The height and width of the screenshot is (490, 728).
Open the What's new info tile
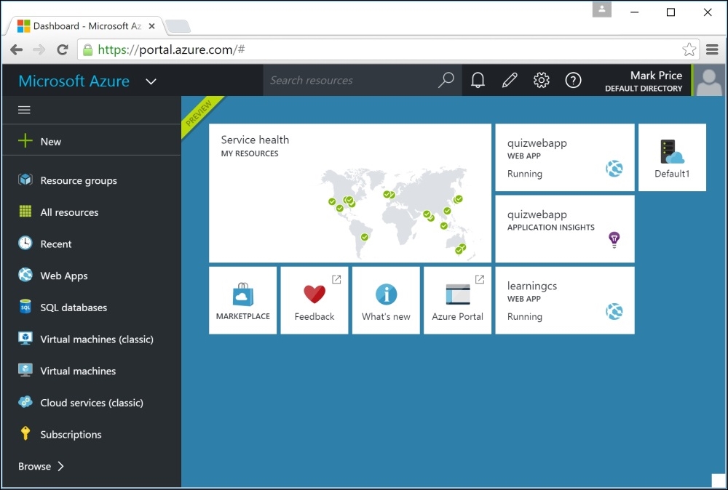click(x=386, y=300)
